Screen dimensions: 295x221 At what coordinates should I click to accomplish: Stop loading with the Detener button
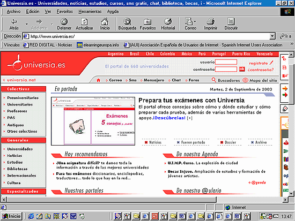coord(64,24)
